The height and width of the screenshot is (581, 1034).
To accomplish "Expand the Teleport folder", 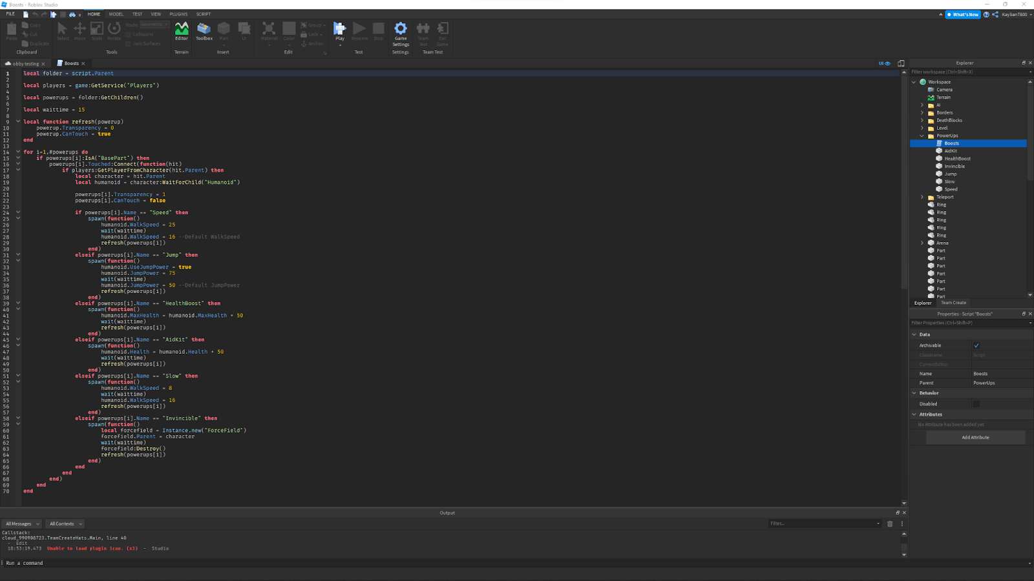I will (922, 197).
